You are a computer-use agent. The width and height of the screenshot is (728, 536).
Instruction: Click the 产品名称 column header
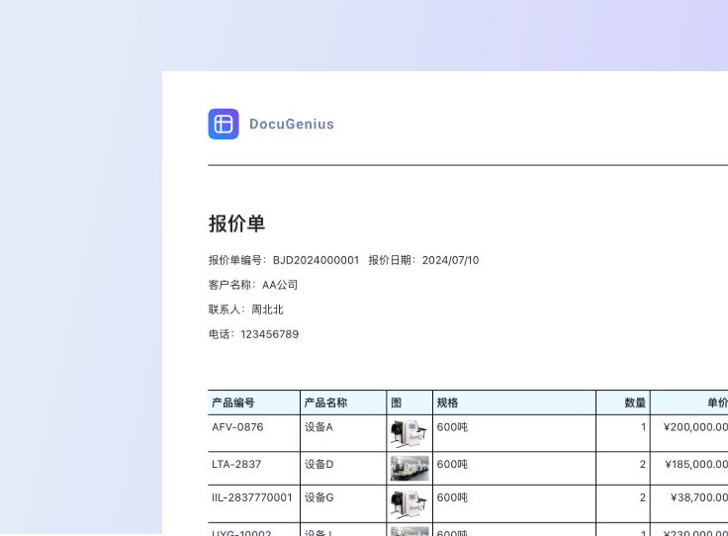[x=325, y=402]
